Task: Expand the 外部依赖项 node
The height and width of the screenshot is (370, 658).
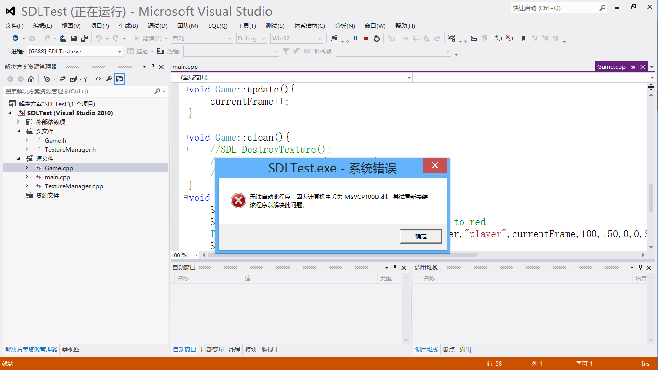Action: 18,122
